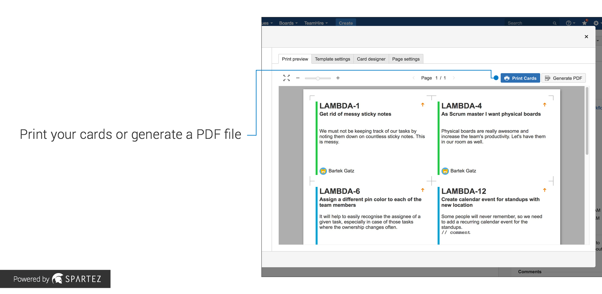Go to previous page arrow
Viewport: 602px width, 294px height.
pyautogui.click(x=414, y=78)
